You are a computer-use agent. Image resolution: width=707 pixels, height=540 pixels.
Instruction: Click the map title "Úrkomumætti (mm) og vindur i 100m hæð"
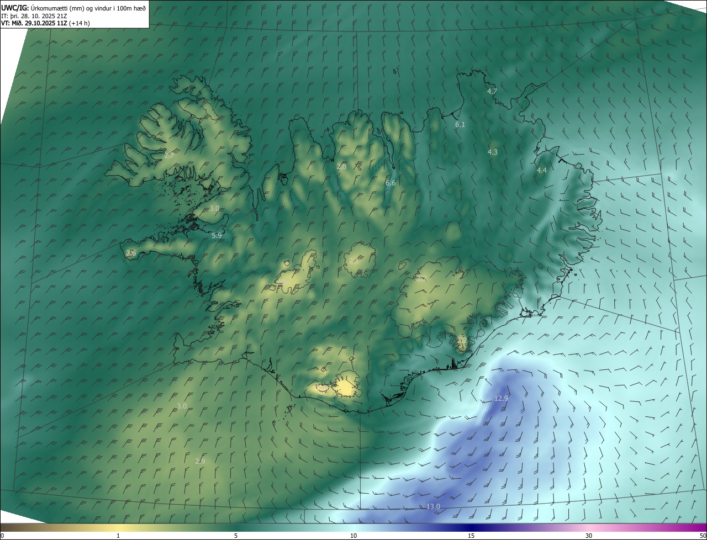(x=88, y=8)
